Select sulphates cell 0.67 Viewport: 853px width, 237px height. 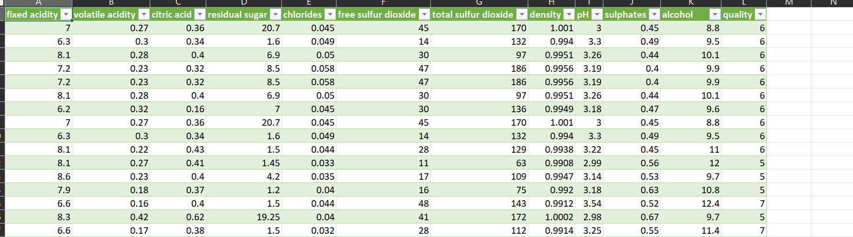632,217
